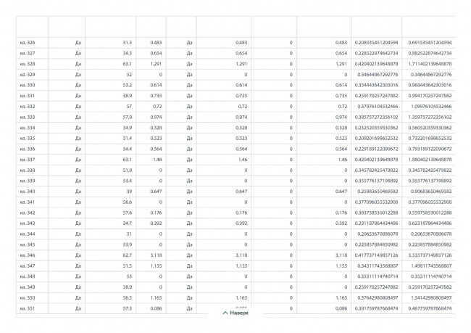The width and height of the screenshot is (471, 333).
Task: Click area value 53.2 in row кв. 330
Action: 128,85
